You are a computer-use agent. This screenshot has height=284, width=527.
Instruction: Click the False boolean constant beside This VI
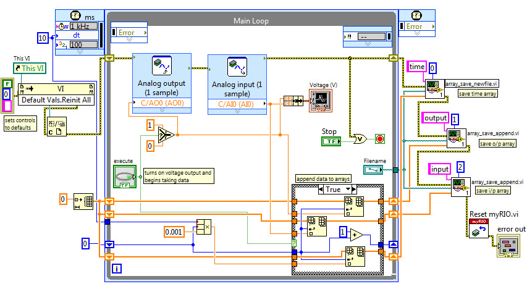(7, 83)
